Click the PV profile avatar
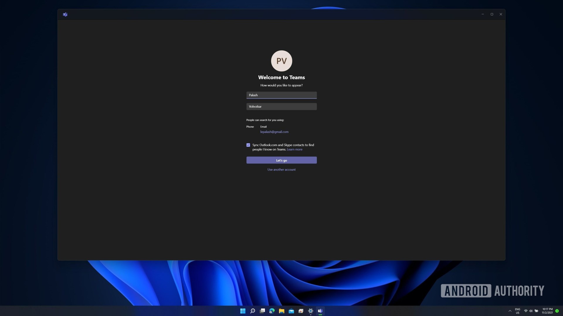 coord(281,61)
